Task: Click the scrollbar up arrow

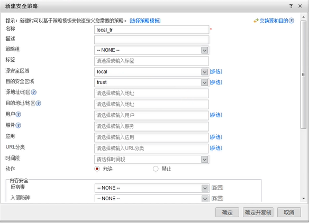Action: [x=304, y=17]
